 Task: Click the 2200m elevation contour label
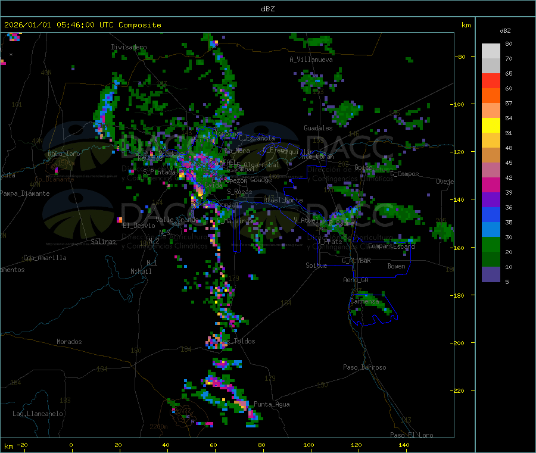coord(158,427)
